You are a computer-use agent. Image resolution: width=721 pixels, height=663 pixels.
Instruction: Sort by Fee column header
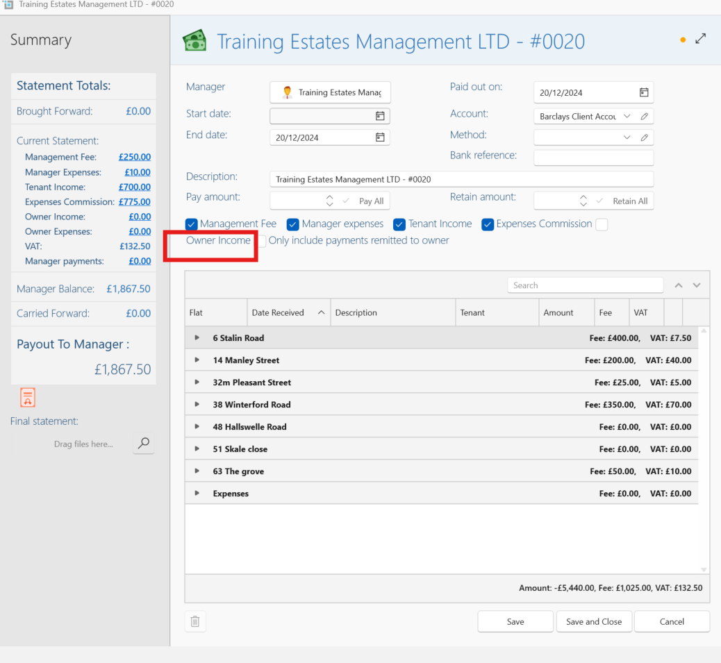(x=611, y=312)
